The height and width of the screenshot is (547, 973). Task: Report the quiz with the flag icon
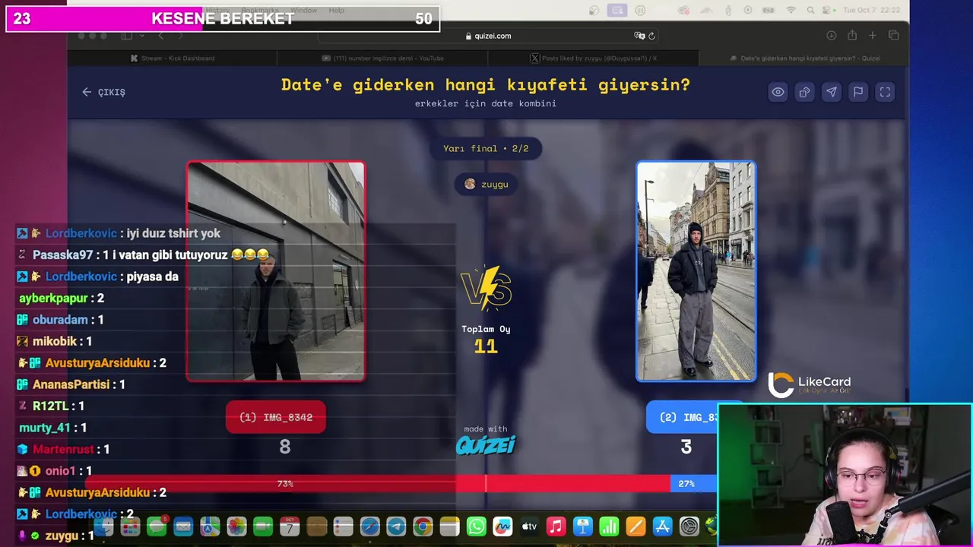click(x=858, y=92)
